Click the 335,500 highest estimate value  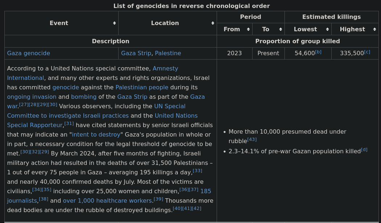pos(352,53)
